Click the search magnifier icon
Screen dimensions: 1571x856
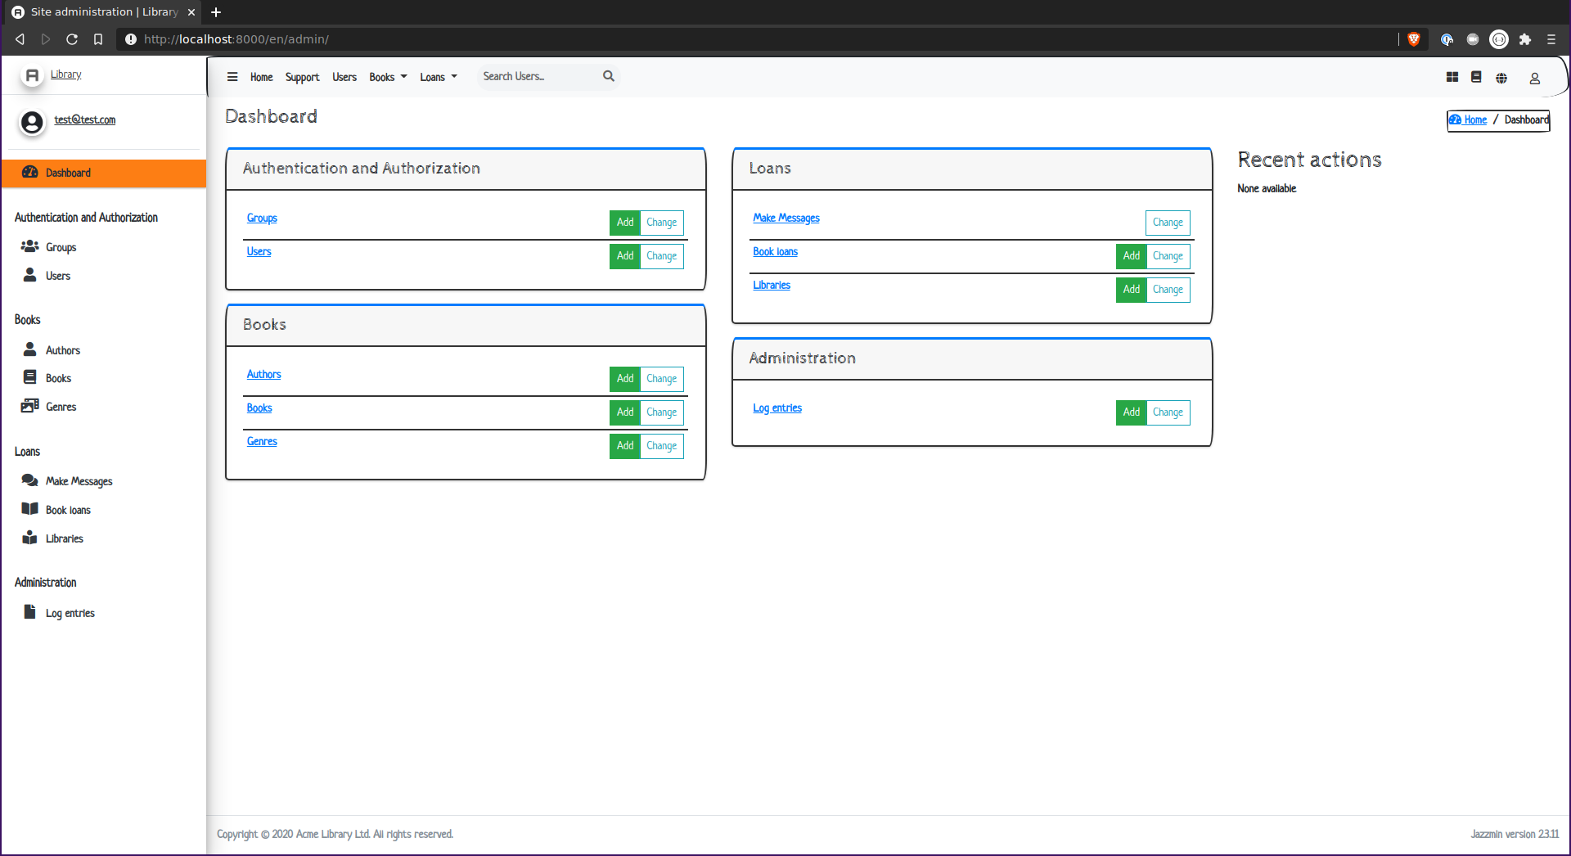tap(609, 76)
